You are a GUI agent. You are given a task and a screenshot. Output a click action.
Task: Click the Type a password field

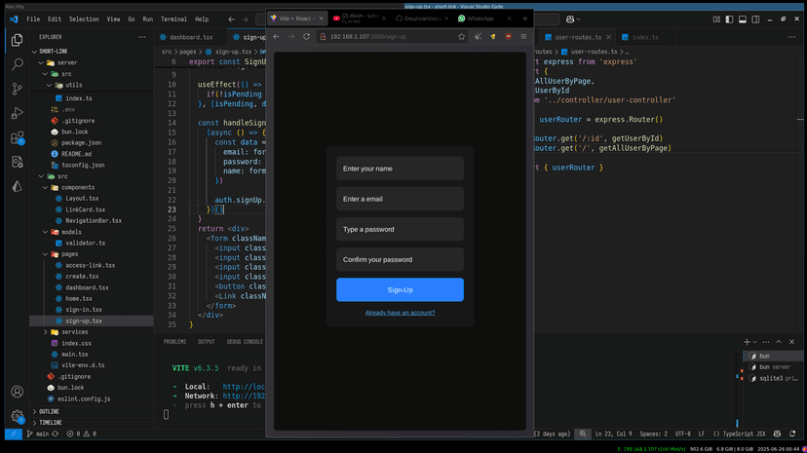coord(400,229)
